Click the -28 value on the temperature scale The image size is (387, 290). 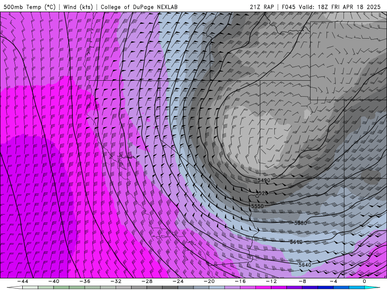(147, 281)
